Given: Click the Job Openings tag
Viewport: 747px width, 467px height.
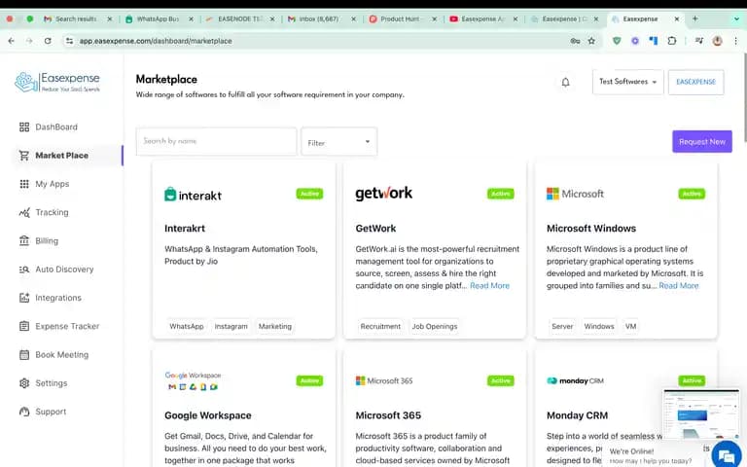Looking at the screenshot, I should coord(435,327).
